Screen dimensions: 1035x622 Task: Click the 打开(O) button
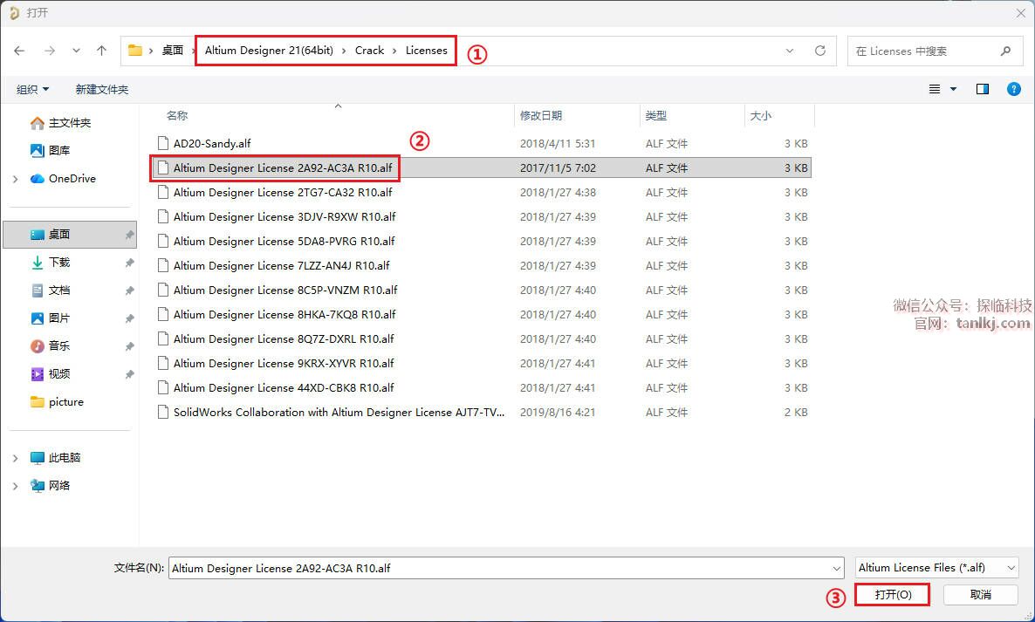click(x=893, y=594)
